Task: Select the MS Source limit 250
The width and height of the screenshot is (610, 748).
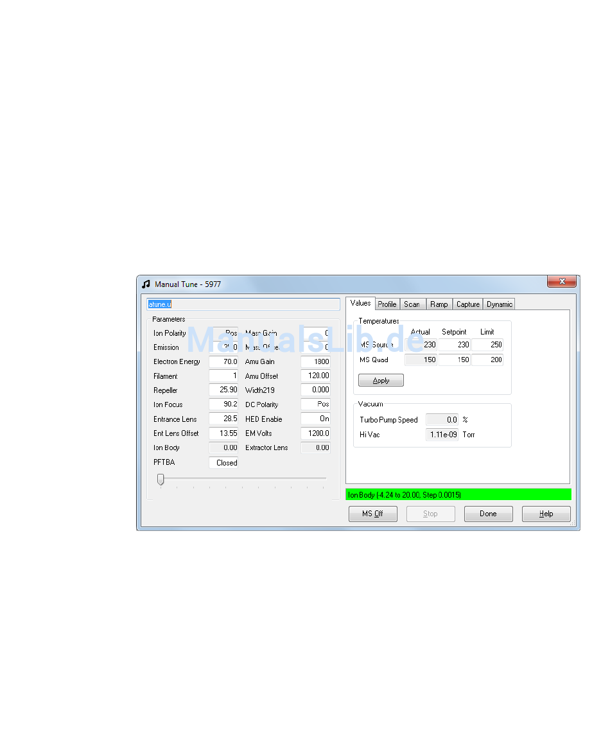Action: click(487, 344)
